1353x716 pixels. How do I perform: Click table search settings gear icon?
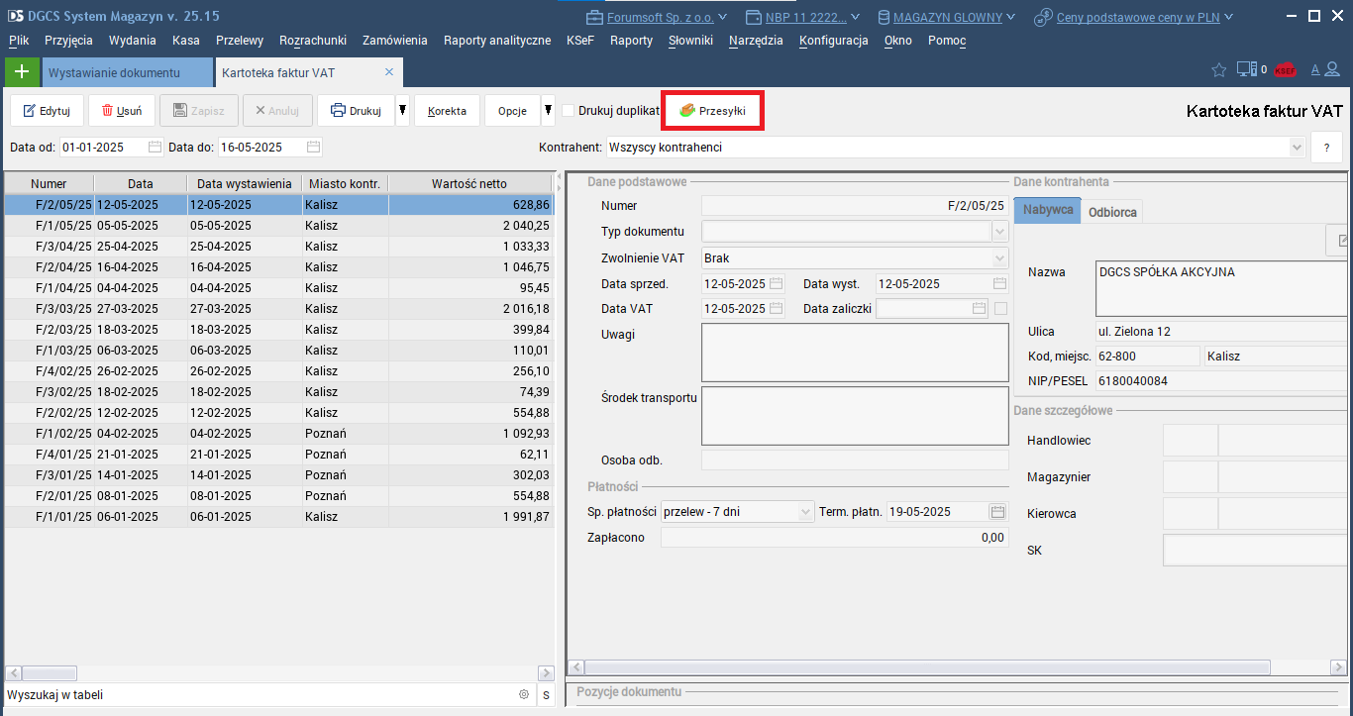pos(524,695)
